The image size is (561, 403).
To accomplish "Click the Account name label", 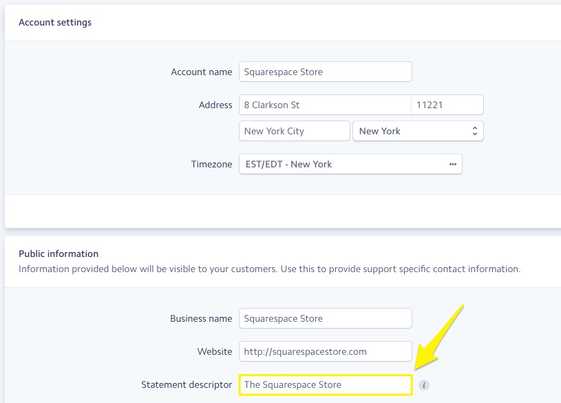I will [x=201, y=72].
